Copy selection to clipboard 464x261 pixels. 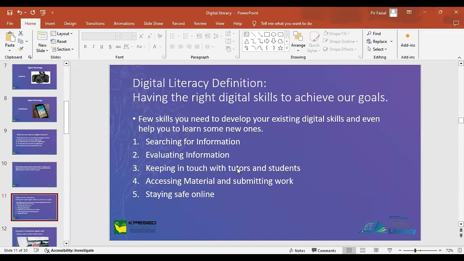[x=21, y=41]
